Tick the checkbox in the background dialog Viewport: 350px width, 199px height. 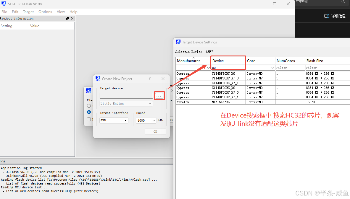(x=89, y=120)
